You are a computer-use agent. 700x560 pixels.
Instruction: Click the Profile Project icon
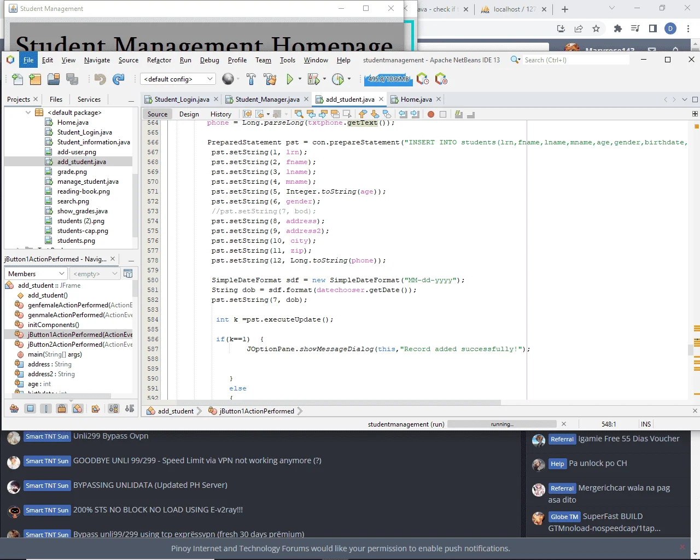coord(338,79)
